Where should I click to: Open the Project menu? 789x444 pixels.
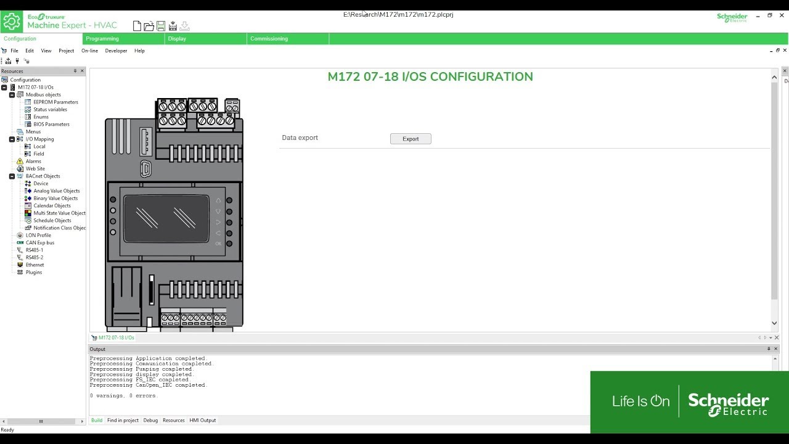66,51
